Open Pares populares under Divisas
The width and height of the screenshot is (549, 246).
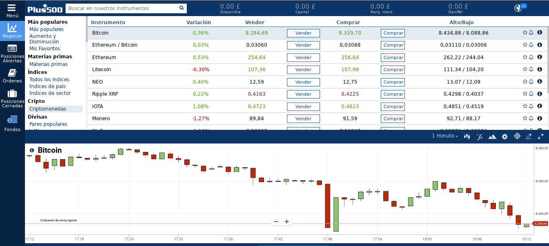(48, 124)
